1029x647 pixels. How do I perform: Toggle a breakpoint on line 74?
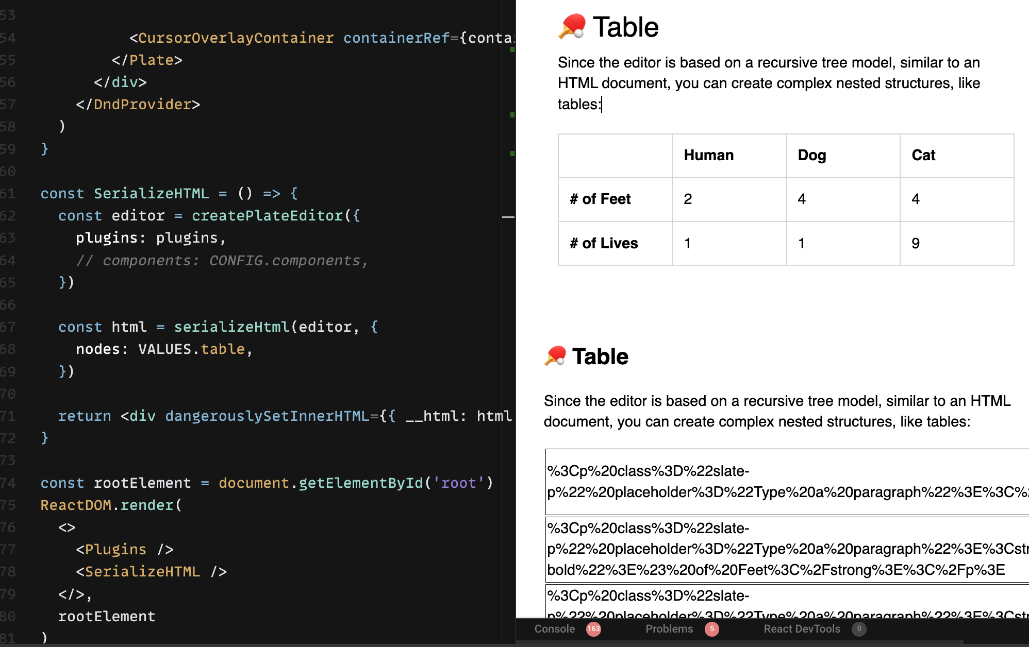pyautogui.click(x=28, y=483)
